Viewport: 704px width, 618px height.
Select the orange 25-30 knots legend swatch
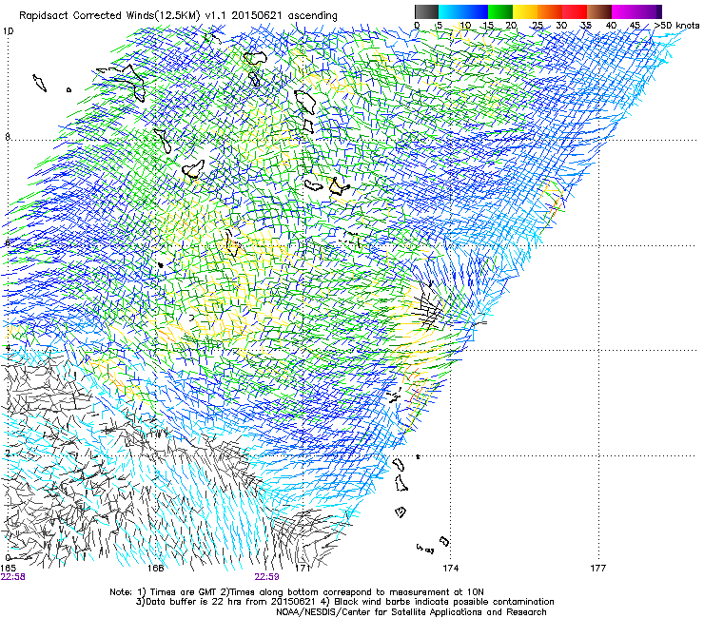click(x=550, y=11)
